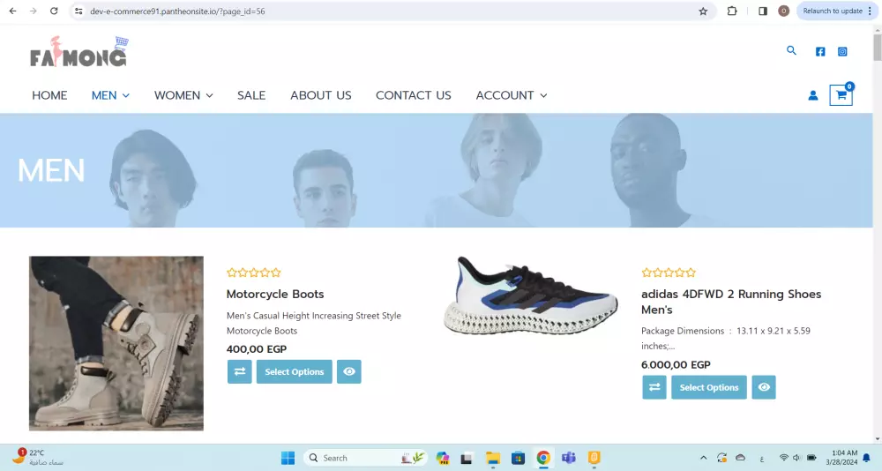Select Options for adidas 4DFWD 2 shoes
The image size is (882, 471).
(709, 387)
